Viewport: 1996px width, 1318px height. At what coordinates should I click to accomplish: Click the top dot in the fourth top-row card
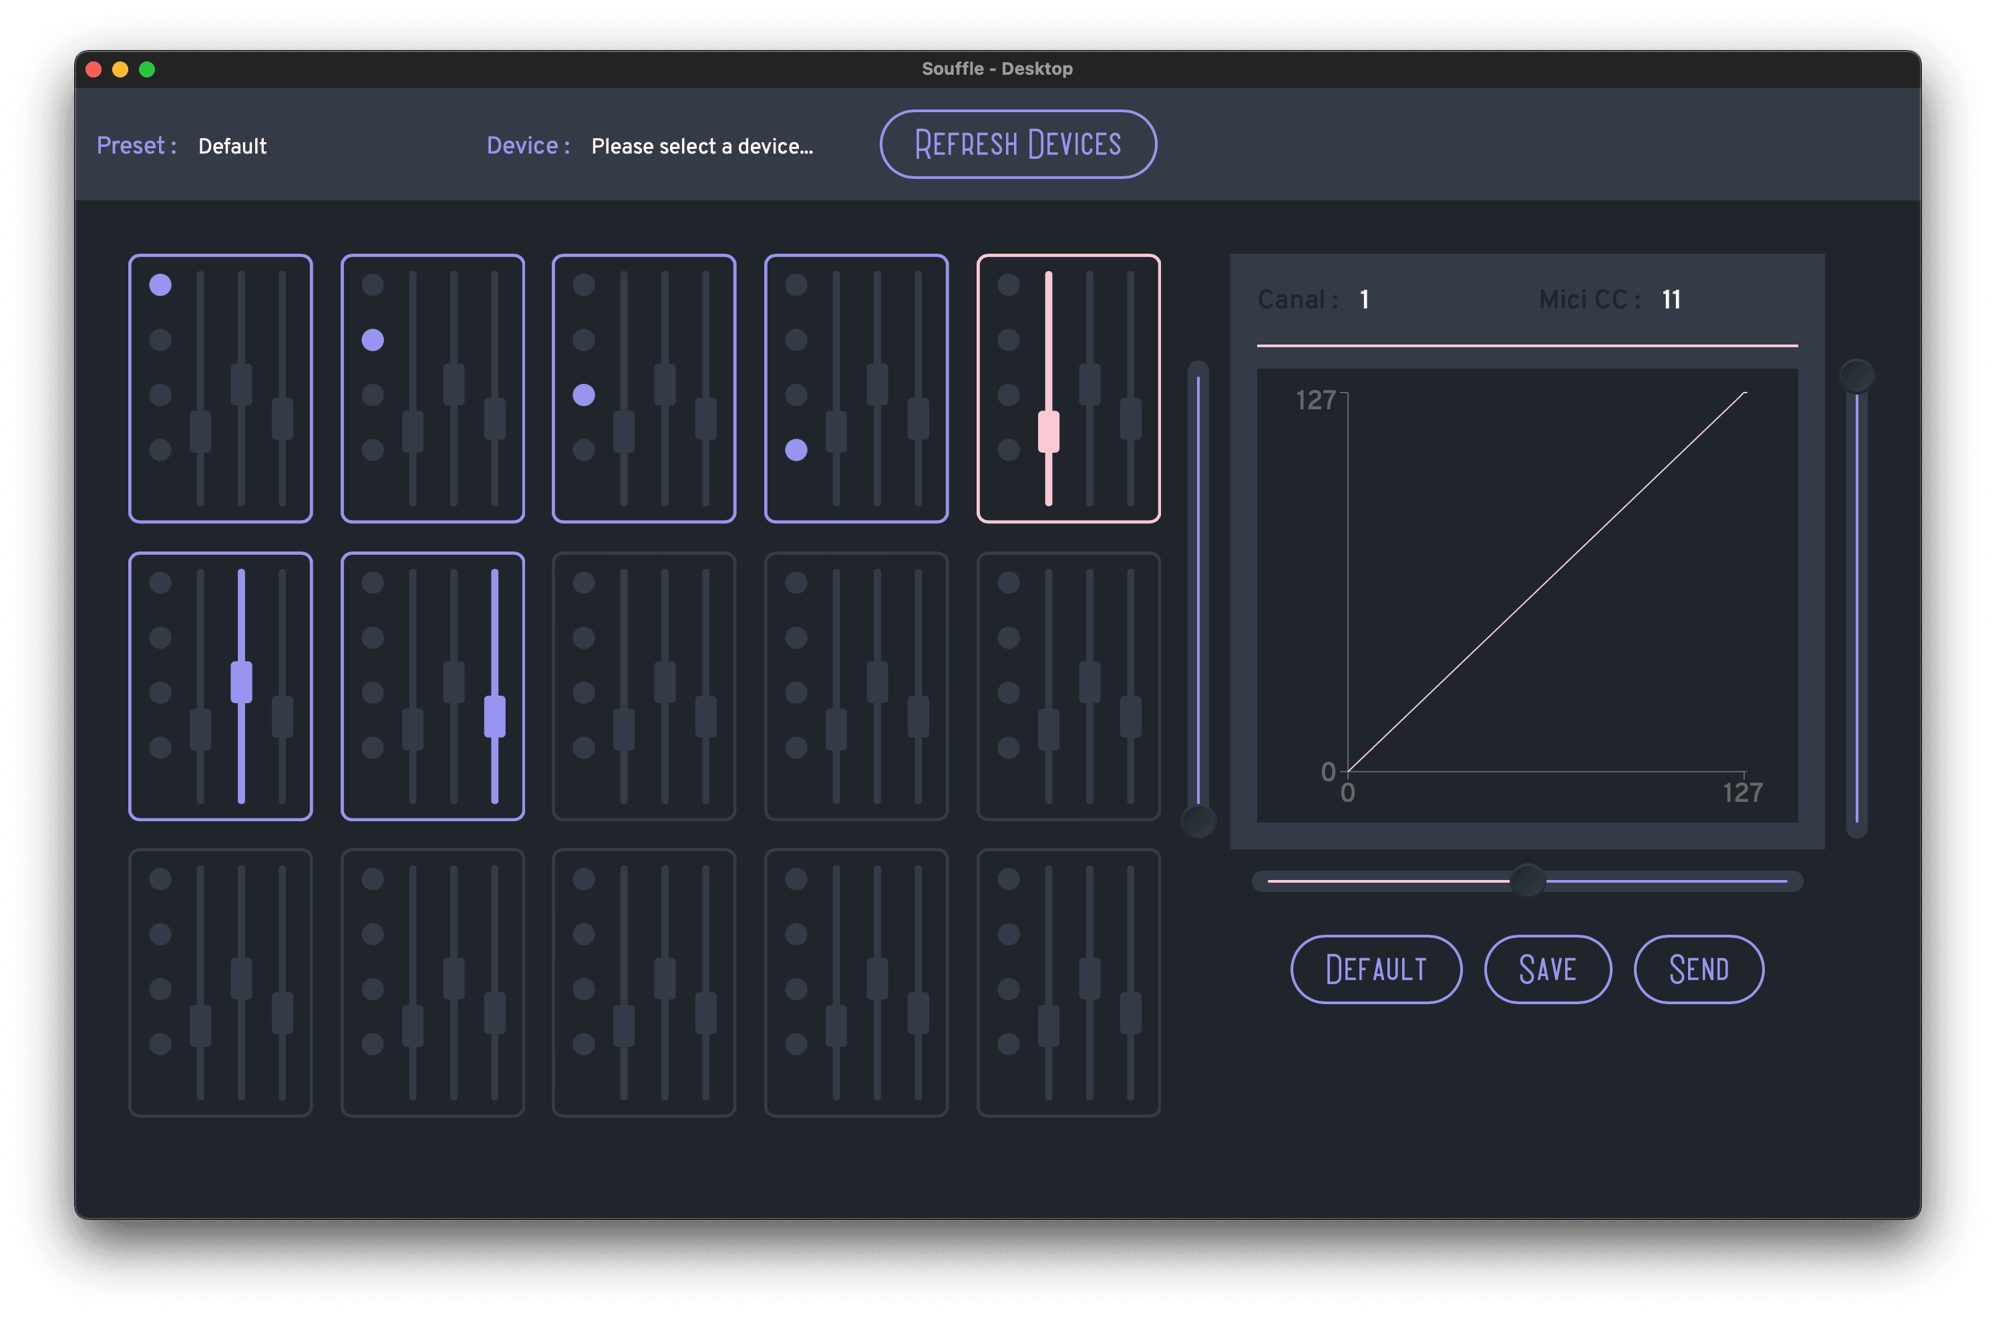point(796,285)
